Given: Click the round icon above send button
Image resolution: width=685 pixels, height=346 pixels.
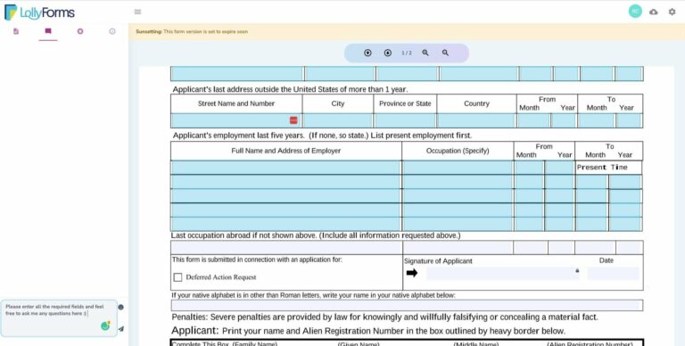Looking at the screenshot, I should [x=121, y=307].
